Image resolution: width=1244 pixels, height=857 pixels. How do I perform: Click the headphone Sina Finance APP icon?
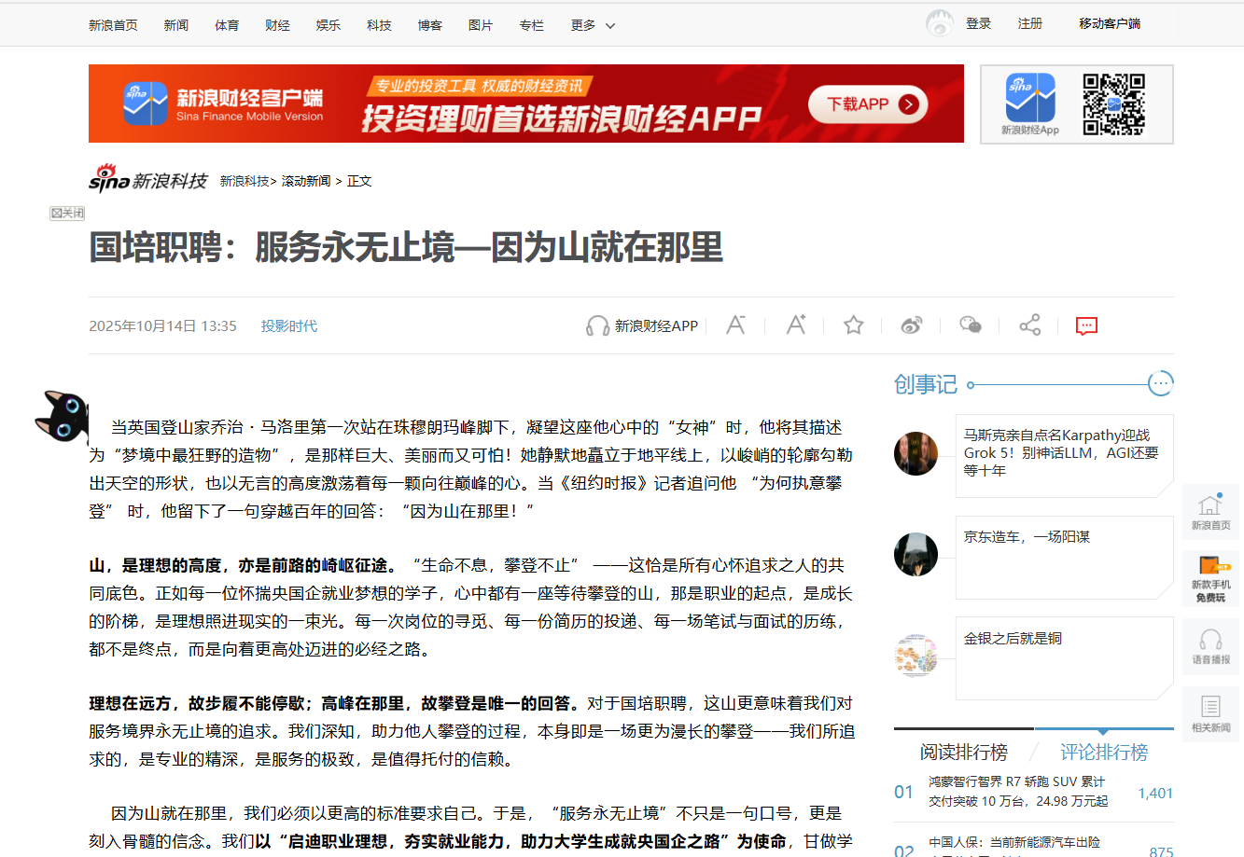[x=597, y=326]
